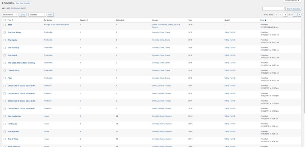Click the current page number field
This screenshot has height=147, width=305.
(x=285, y=14)
